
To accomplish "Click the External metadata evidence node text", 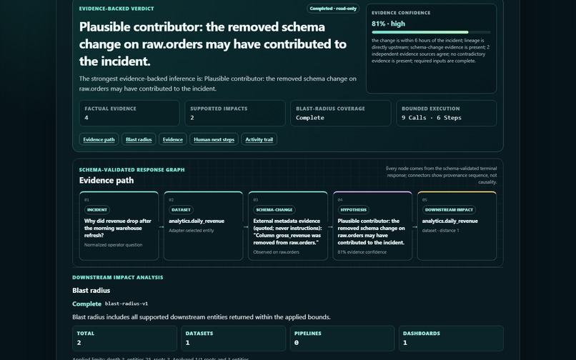I will tap(287, 232).
